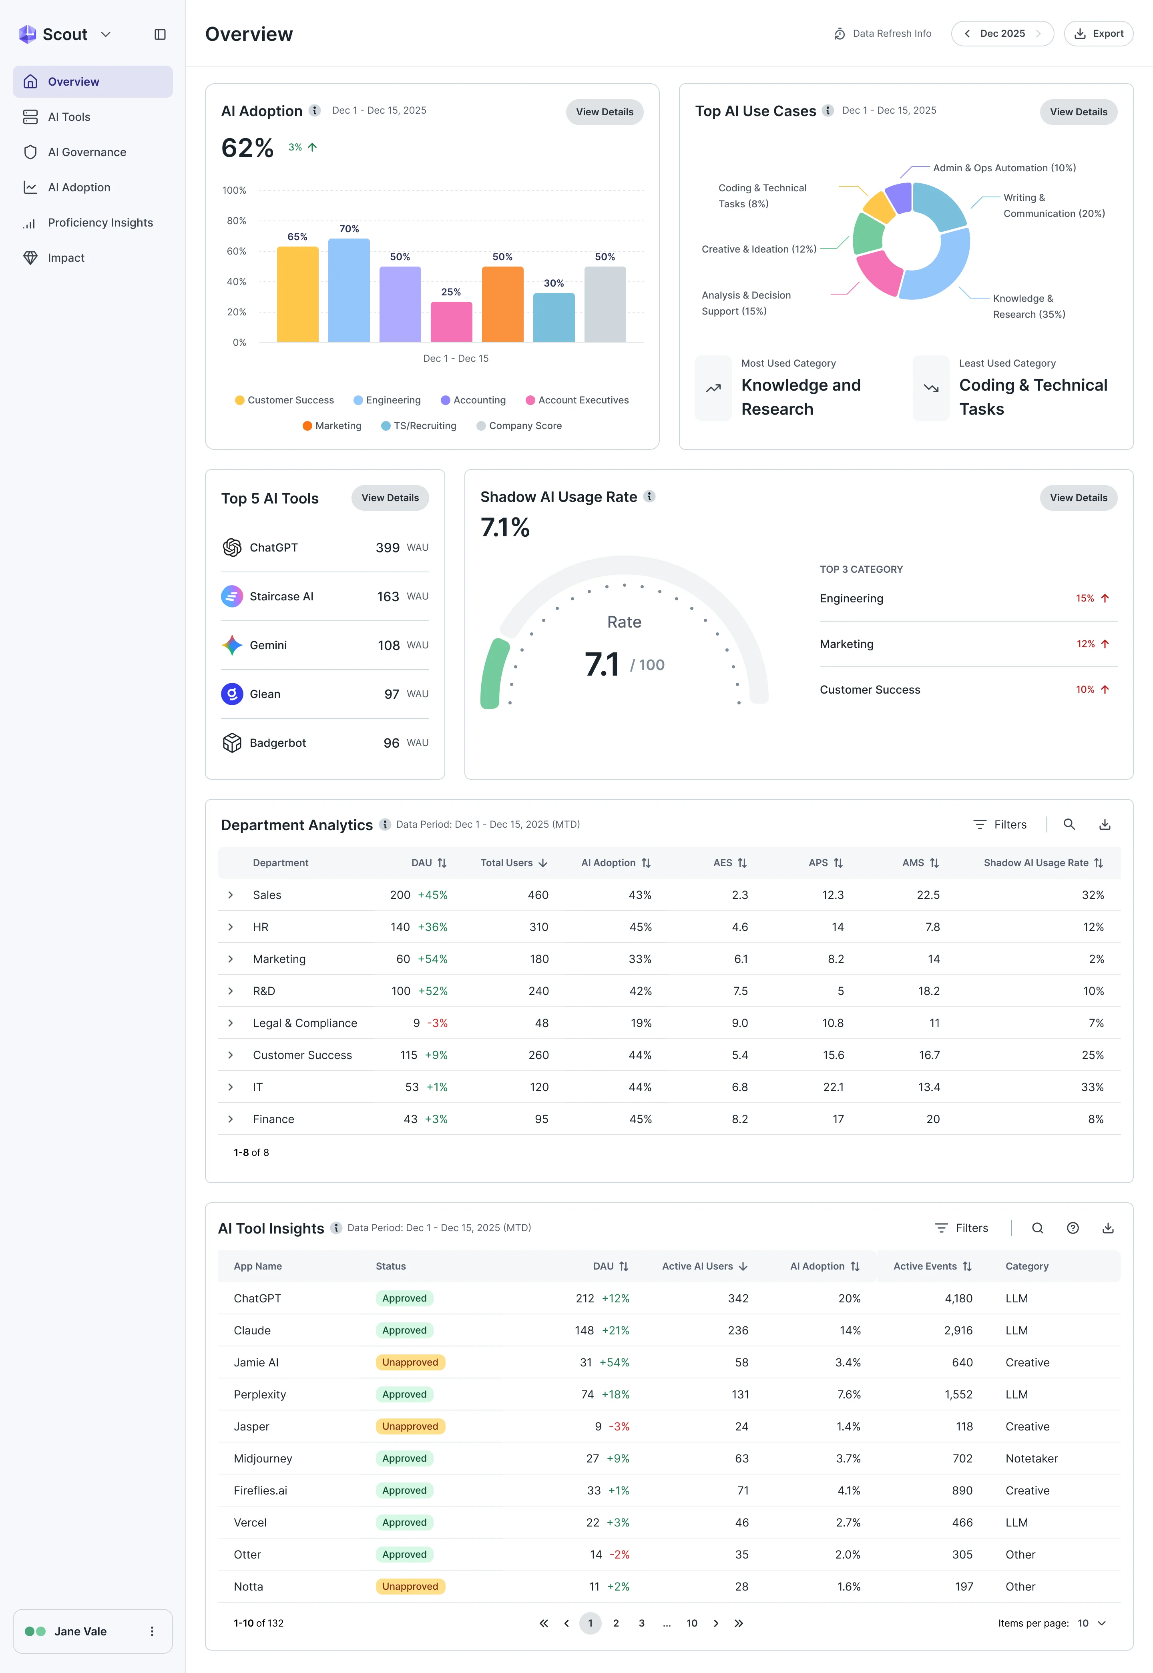The height and width of the screenshot is (1673, 1153).
Task: Expand the Finance department row
Action: click(231, 1119)
